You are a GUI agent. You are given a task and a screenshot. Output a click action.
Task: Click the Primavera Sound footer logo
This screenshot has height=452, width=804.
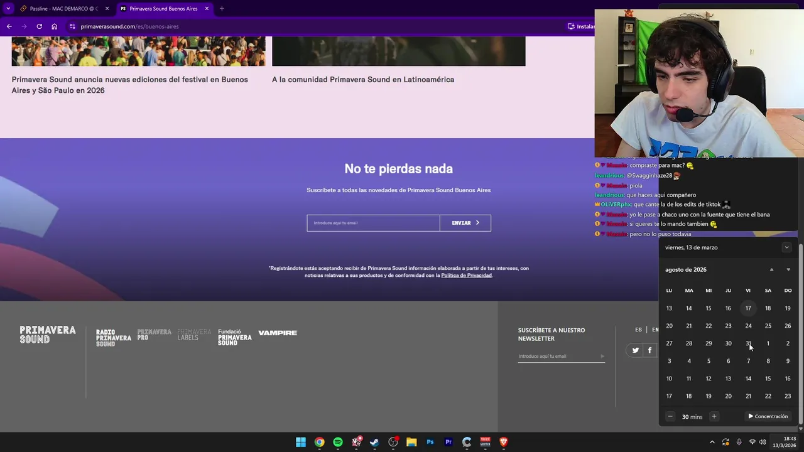tap(48, 335)
